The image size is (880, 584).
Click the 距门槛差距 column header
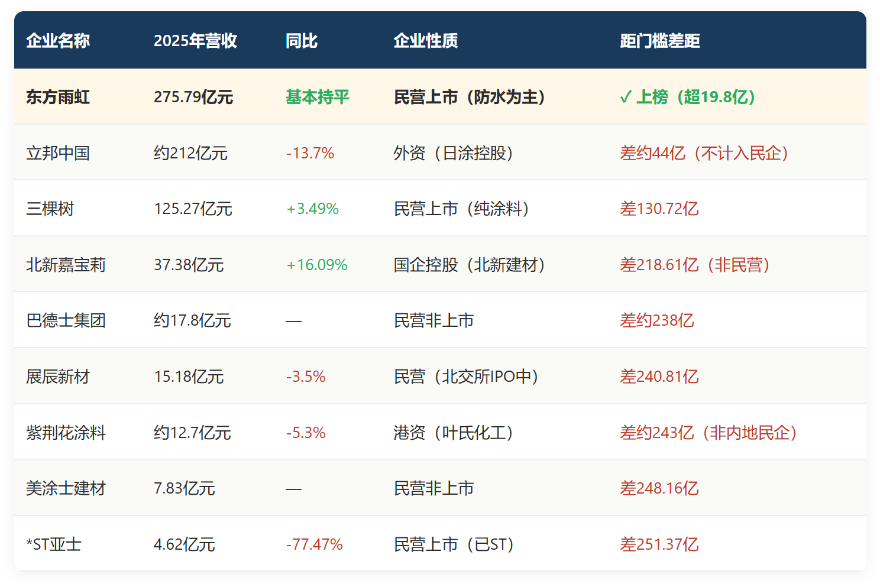coord(660,41)
